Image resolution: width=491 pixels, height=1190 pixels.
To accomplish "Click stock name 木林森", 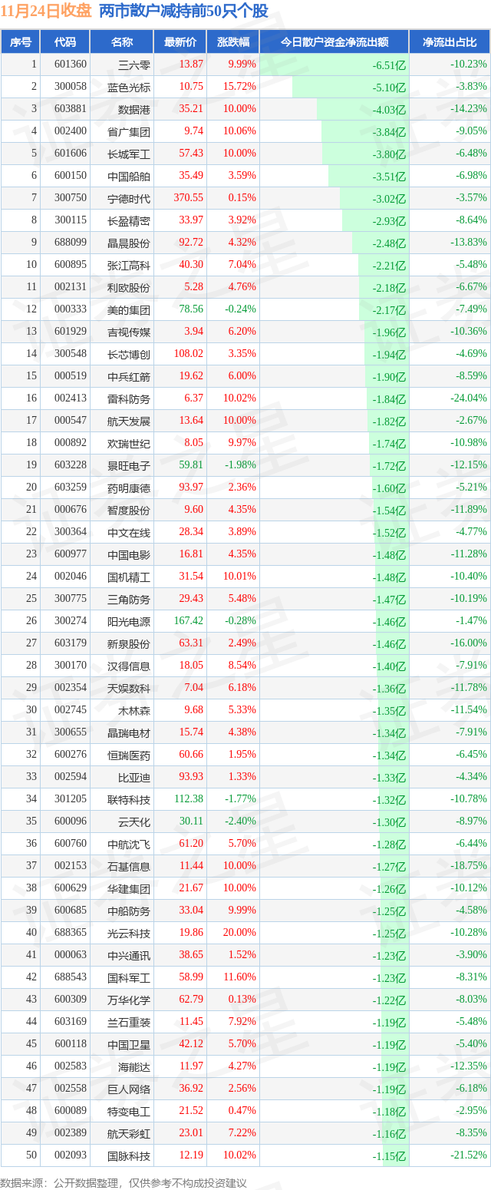I will 134,710.
